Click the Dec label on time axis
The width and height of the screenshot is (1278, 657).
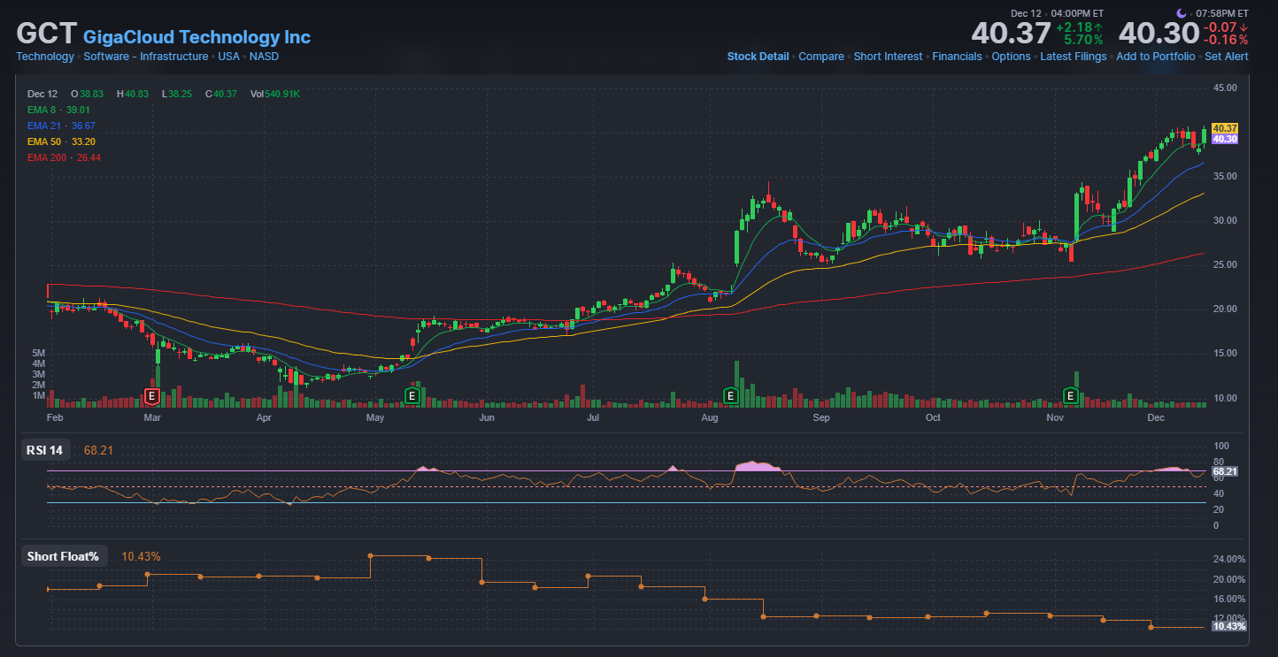pos(1156,416)
